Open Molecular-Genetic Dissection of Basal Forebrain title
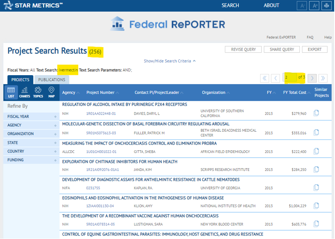 point(146,124)
